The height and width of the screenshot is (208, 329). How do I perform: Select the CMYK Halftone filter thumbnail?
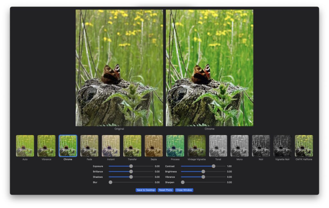(x=304, y=146)
